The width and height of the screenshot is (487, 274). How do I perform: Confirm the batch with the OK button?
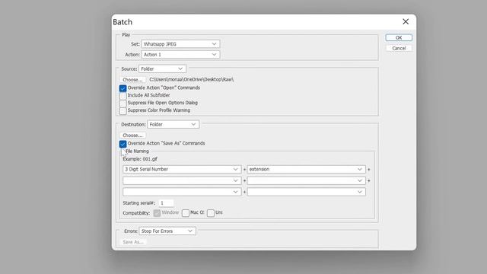click(399, 37)
